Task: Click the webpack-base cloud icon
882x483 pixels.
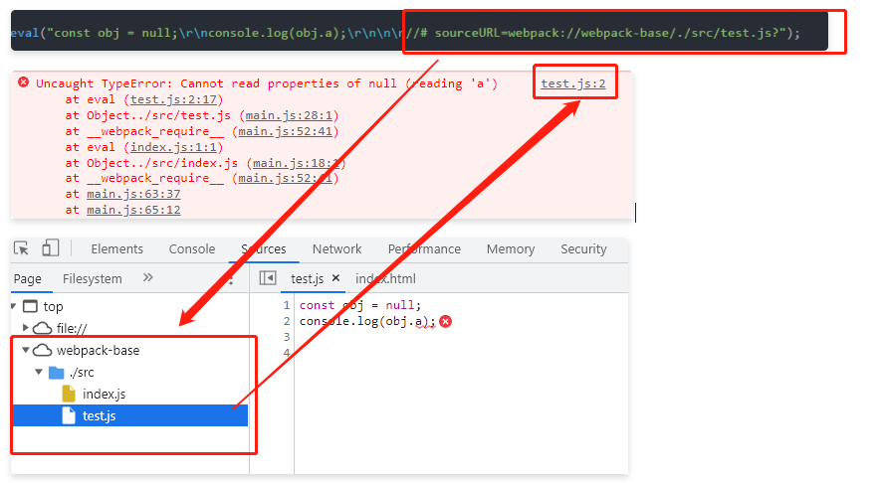Action: click(42, 351)
